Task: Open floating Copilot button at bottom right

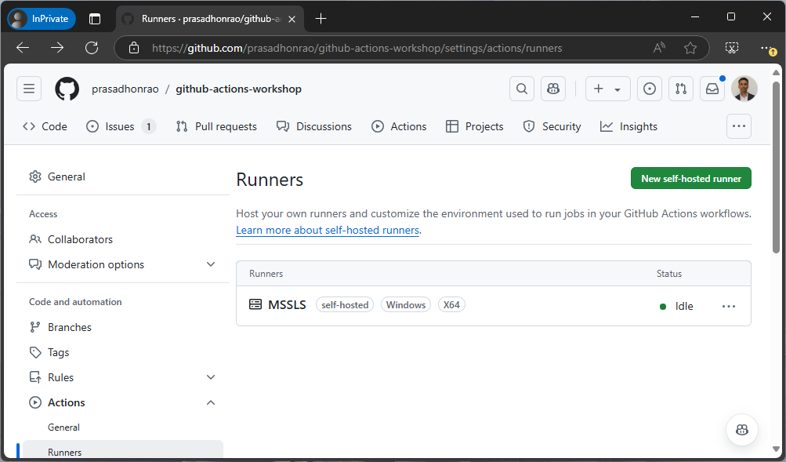Action: click(x=742, y=429)
